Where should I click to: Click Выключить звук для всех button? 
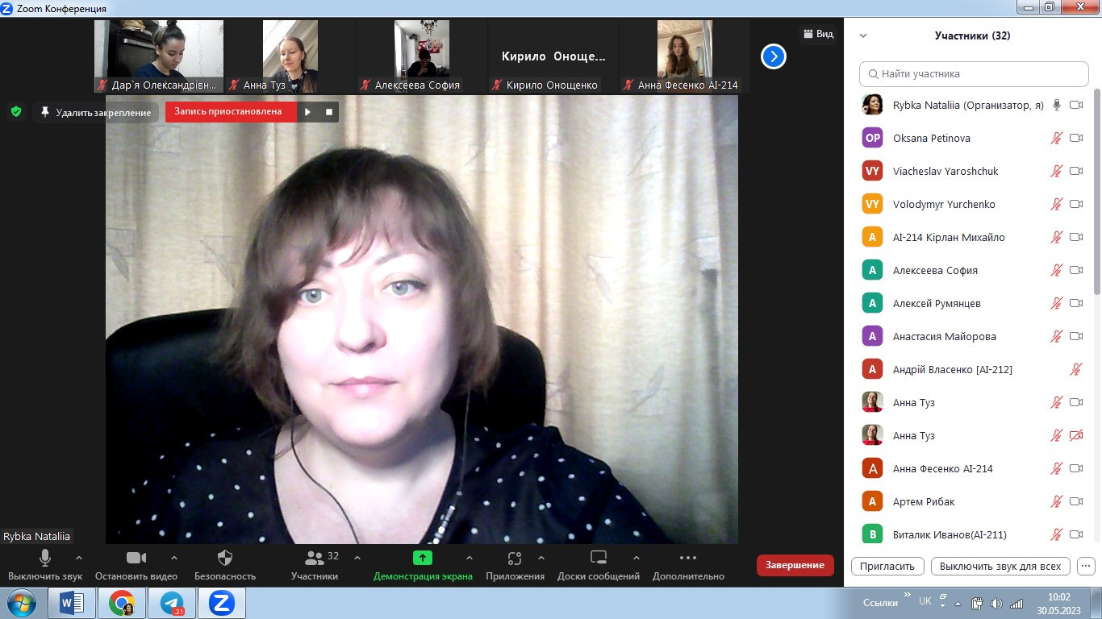click(x=1000, y=566)
